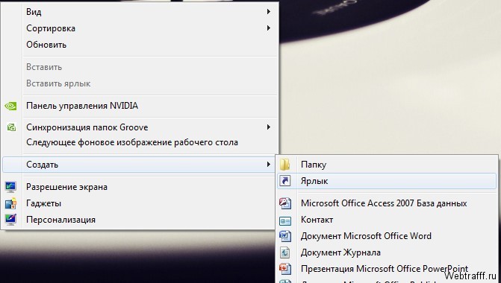Click the NVIDIA control panel icon
Image resolution: width=501 pixels, height=283 pixels.
pyautogui.click(x=10, y=106)
